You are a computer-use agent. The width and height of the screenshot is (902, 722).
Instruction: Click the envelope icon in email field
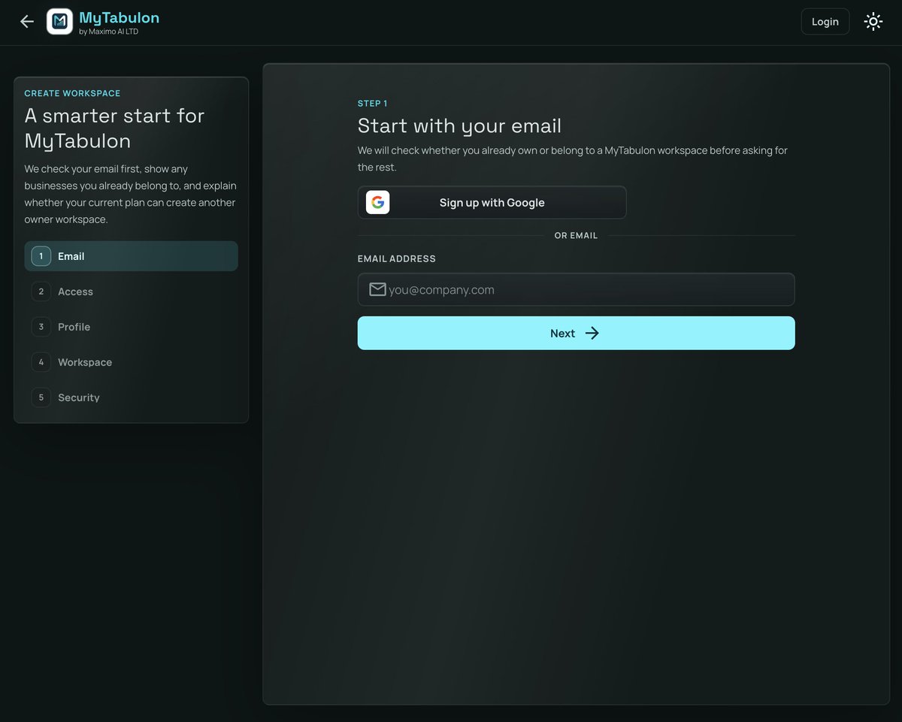point(377,289)
